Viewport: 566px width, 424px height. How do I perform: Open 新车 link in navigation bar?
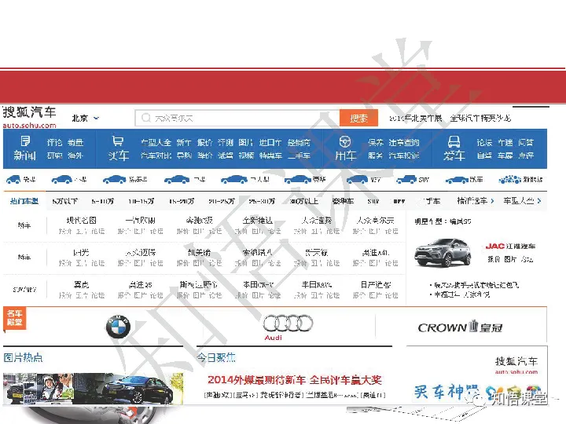point(184,142)
